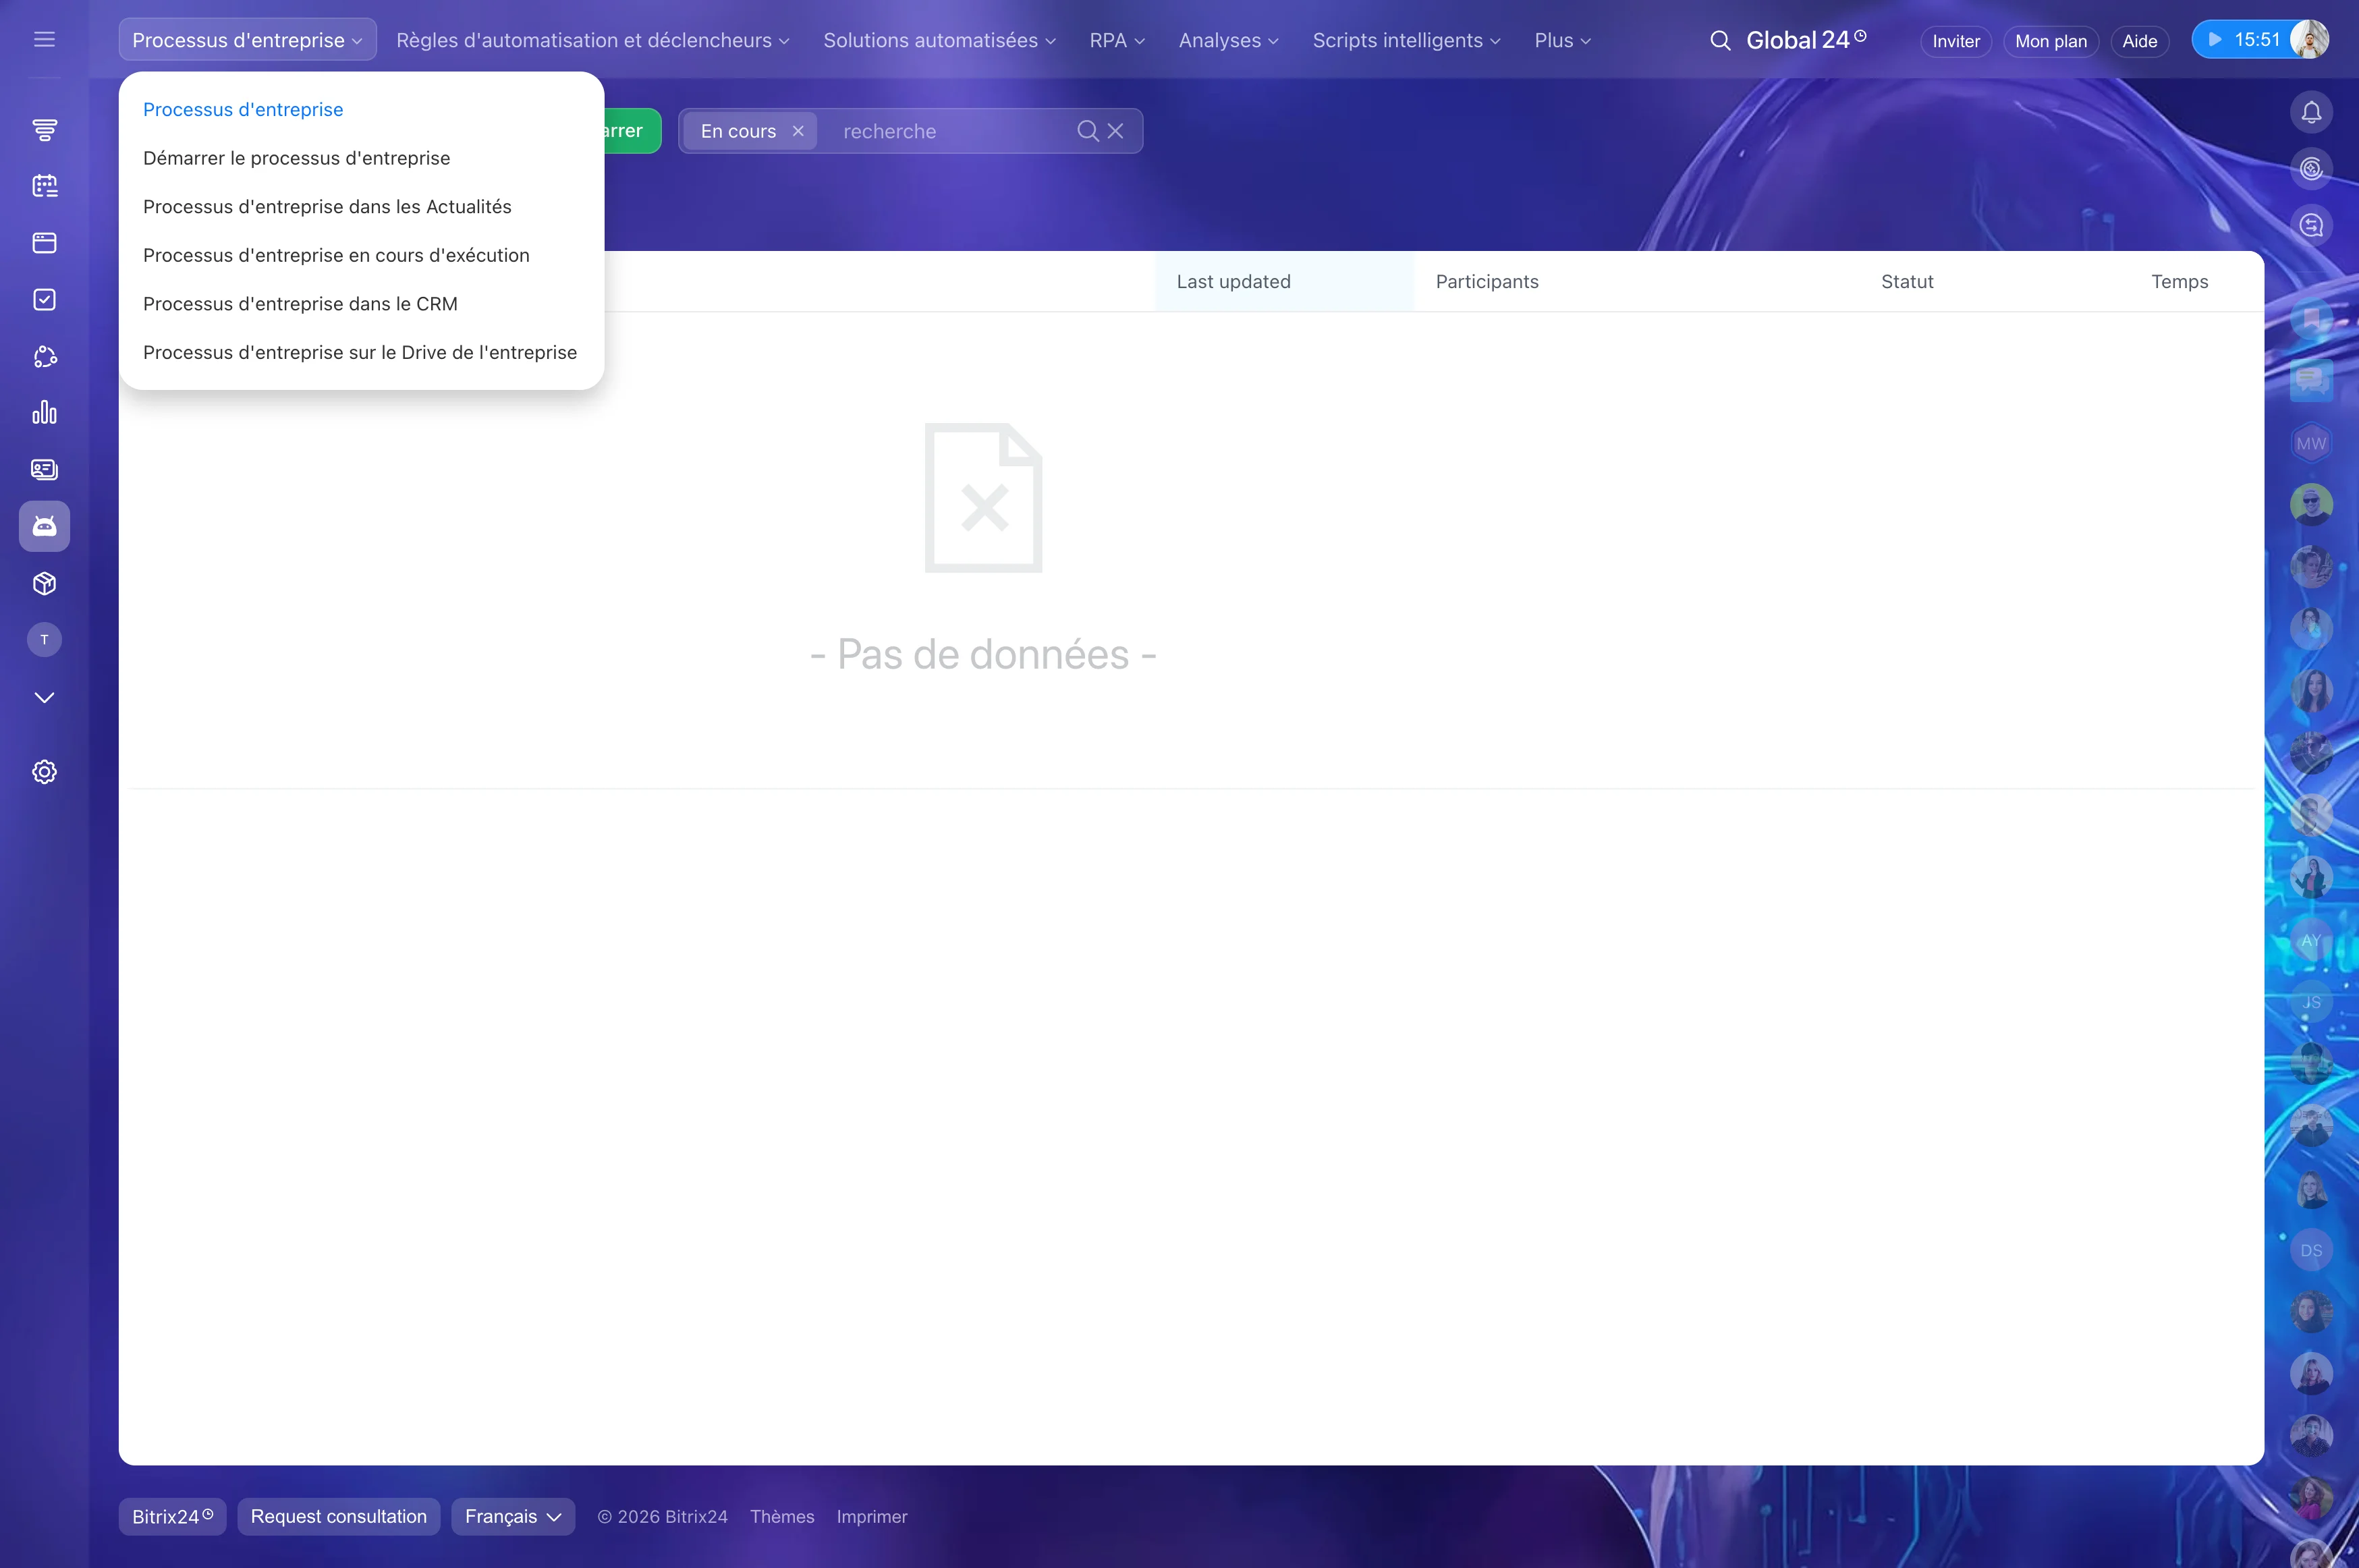Open the Aide button

(2139, 41)
